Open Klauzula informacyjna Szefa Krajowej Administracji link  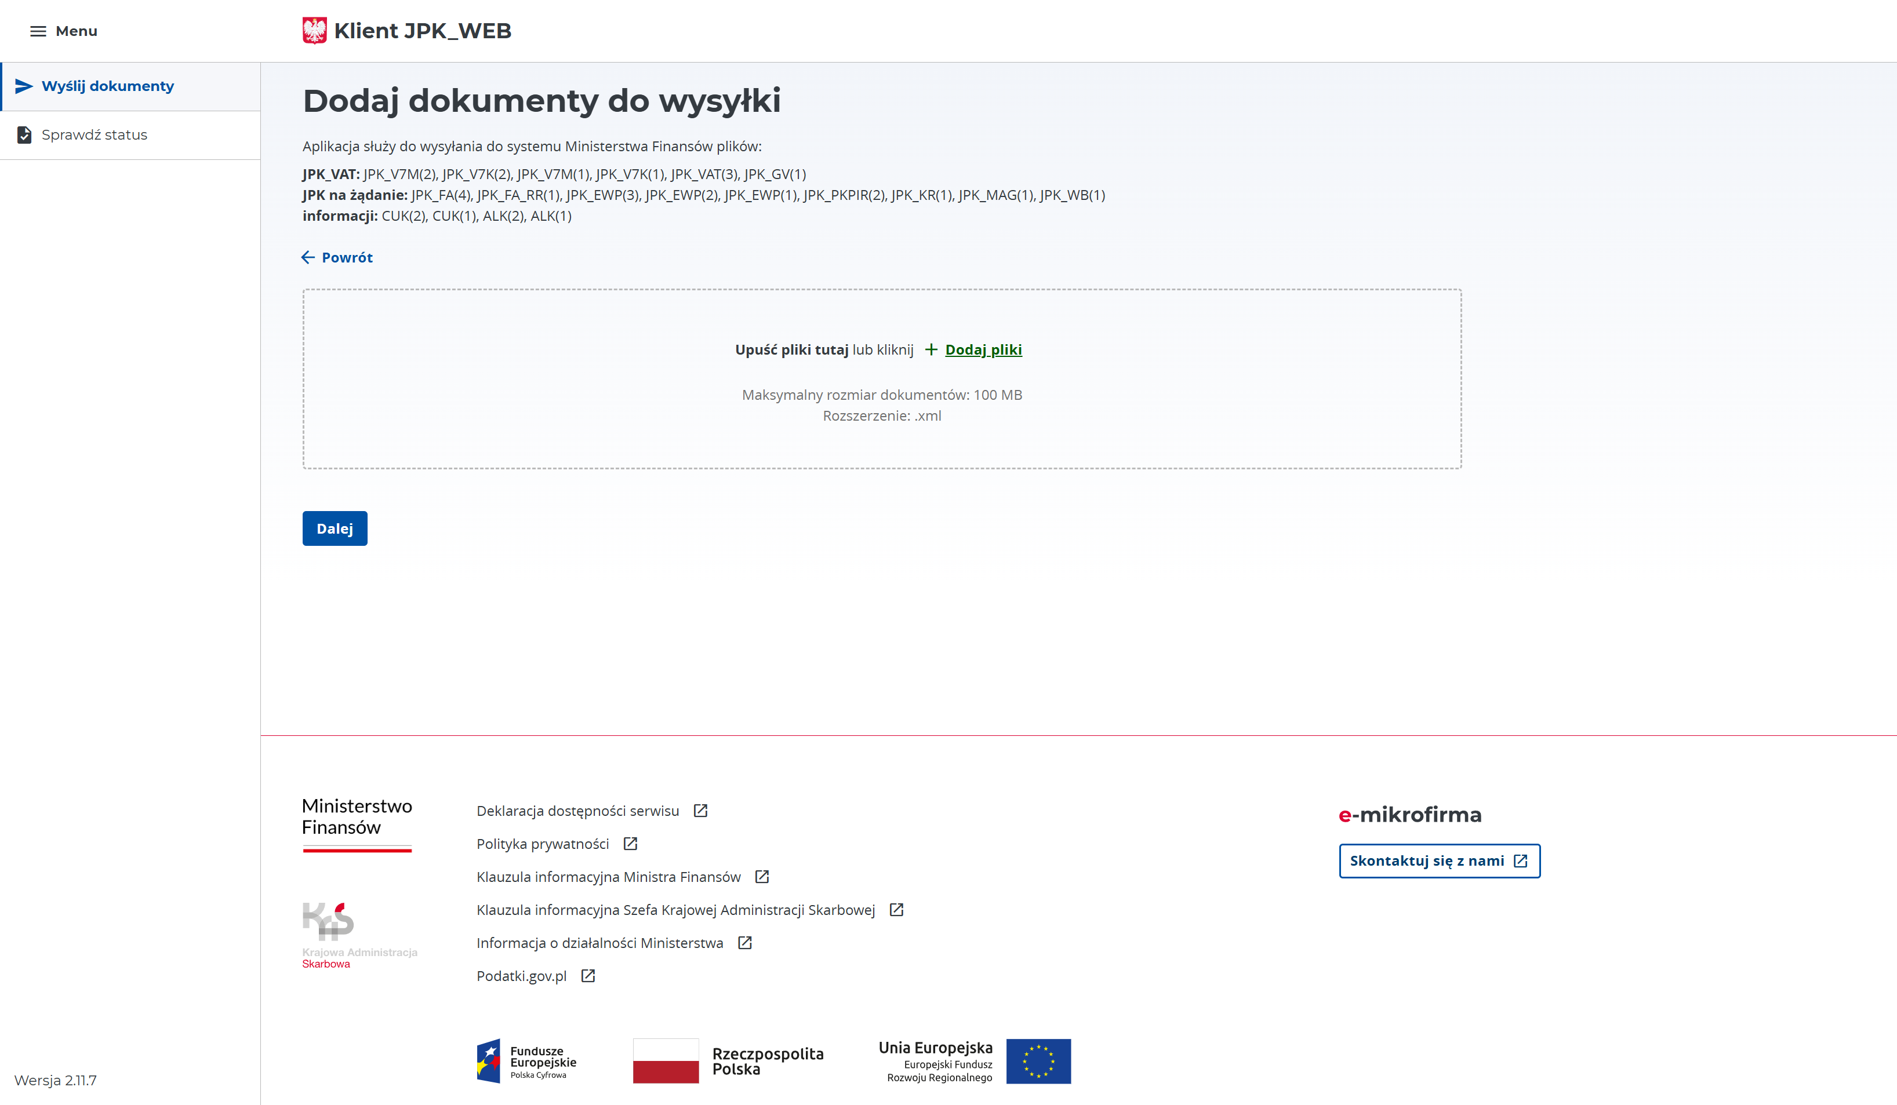[x=675, y=910]
